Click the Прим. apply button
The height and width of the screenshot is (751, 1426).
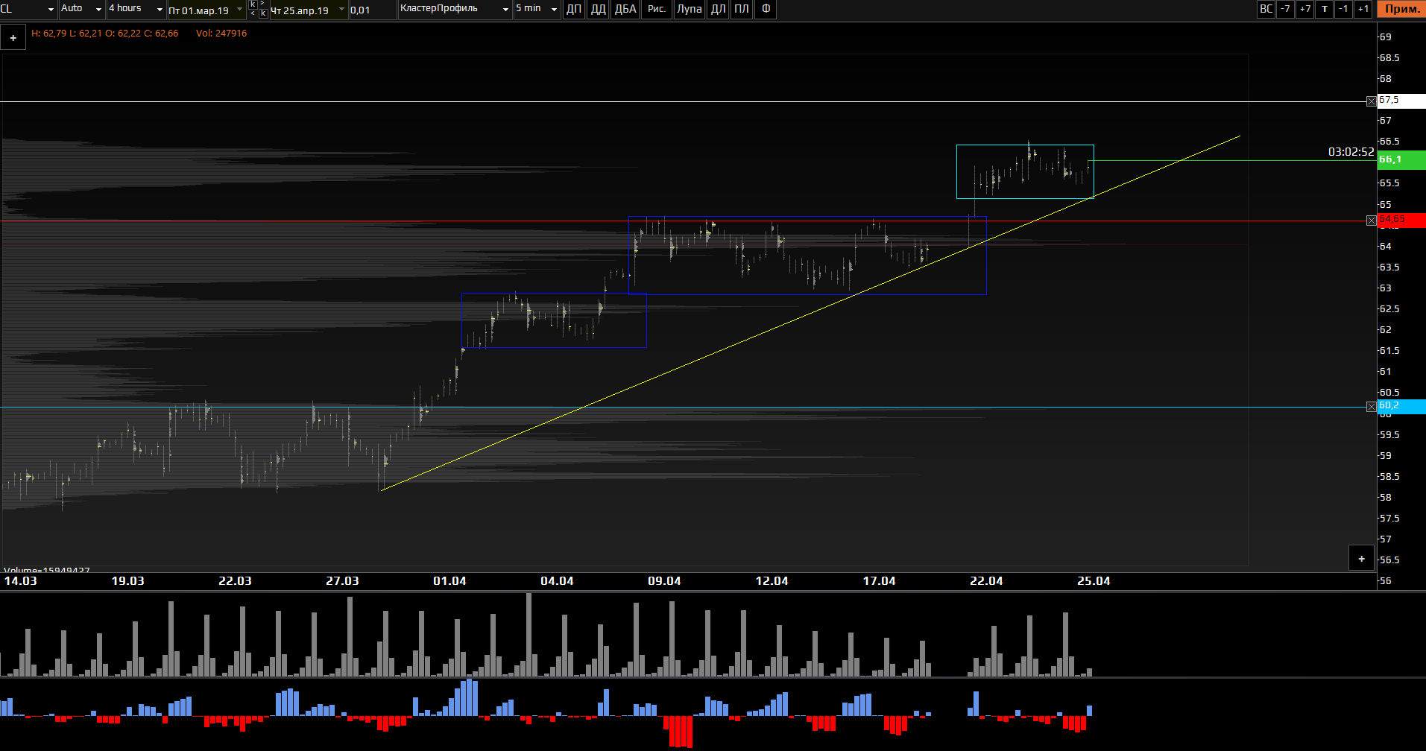point(1401,10)
